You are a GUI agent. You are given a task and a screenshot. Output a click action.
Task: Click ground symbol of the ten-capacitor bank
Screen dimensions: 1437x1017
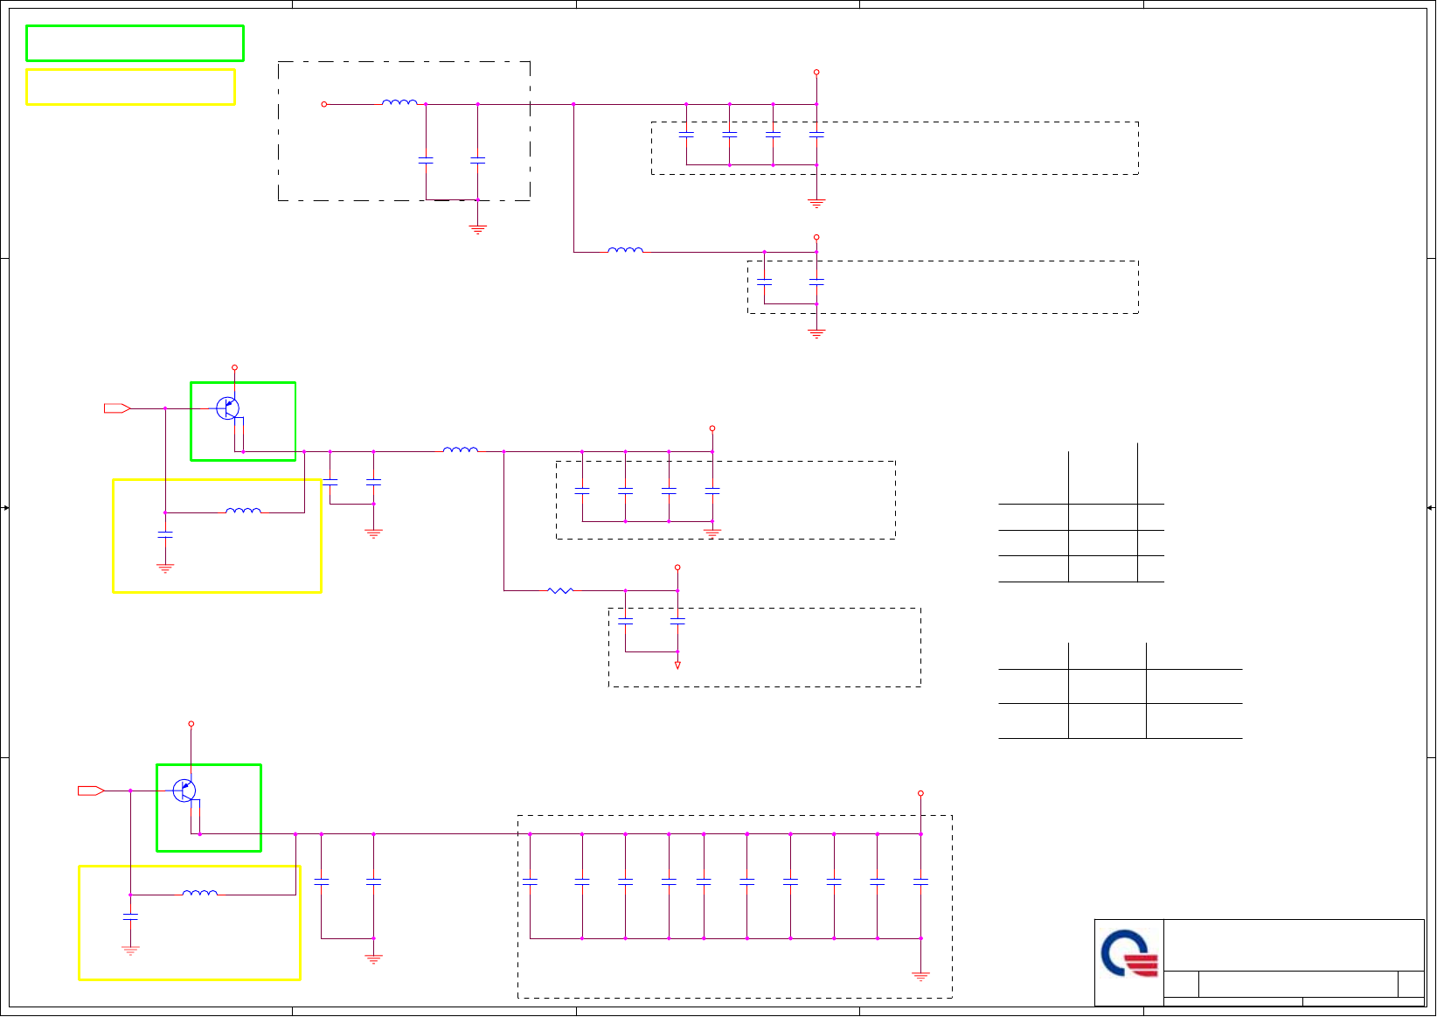(920, 976)
